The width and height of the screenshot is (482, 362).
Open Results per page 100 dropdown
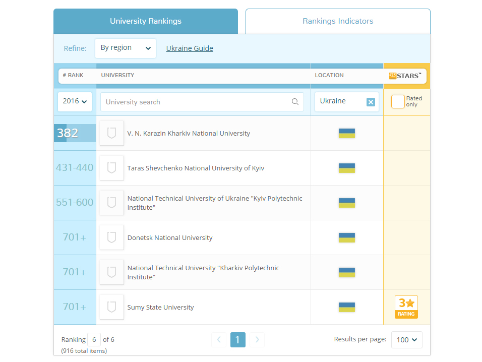[407, 340]
